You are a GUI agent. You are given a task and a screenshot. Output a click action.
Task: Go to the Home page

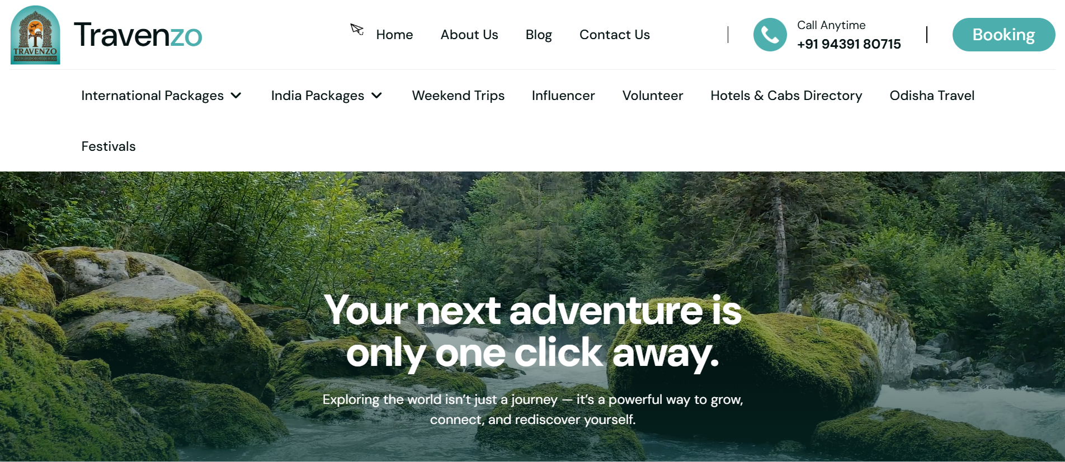coord(394,35)
